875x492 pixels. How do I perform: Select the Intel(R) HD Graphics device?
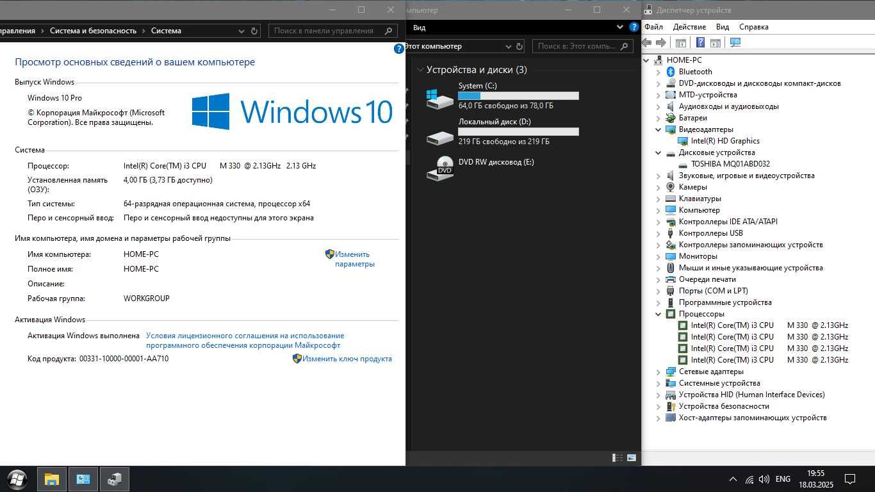pos(725,141)
